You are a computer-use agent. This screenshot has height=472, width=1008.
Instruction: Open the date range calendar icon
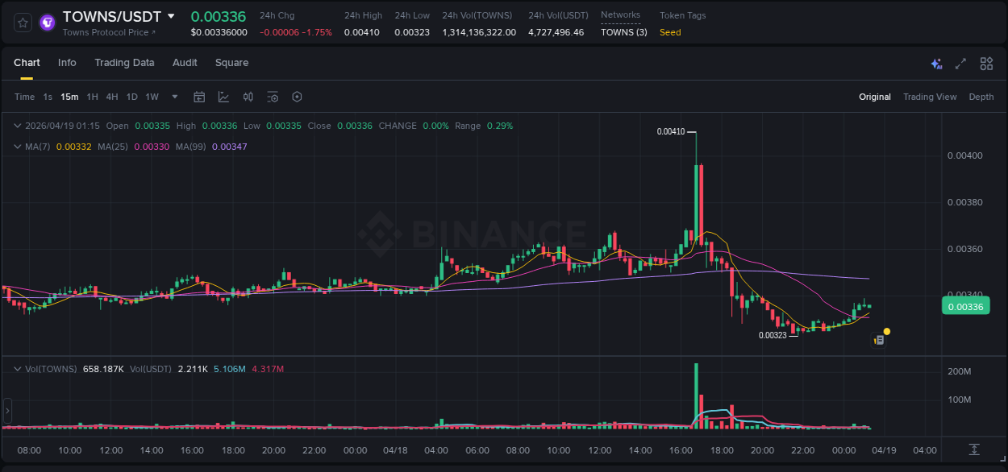point(199,97)
